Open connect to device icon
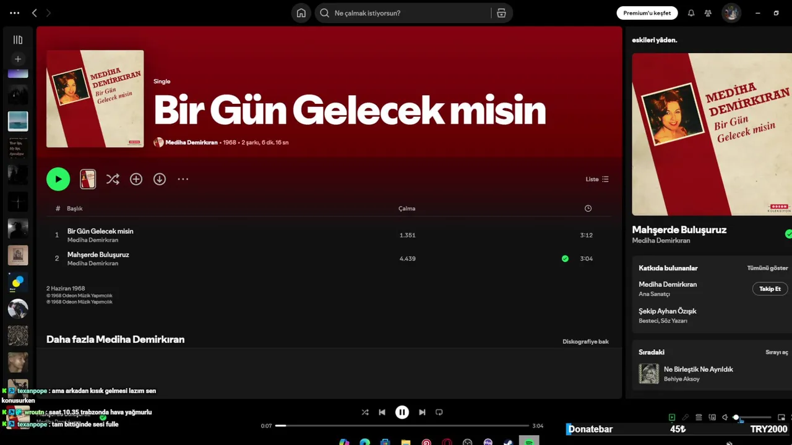This screenshot has width=792, height=445. pos(712,418)
